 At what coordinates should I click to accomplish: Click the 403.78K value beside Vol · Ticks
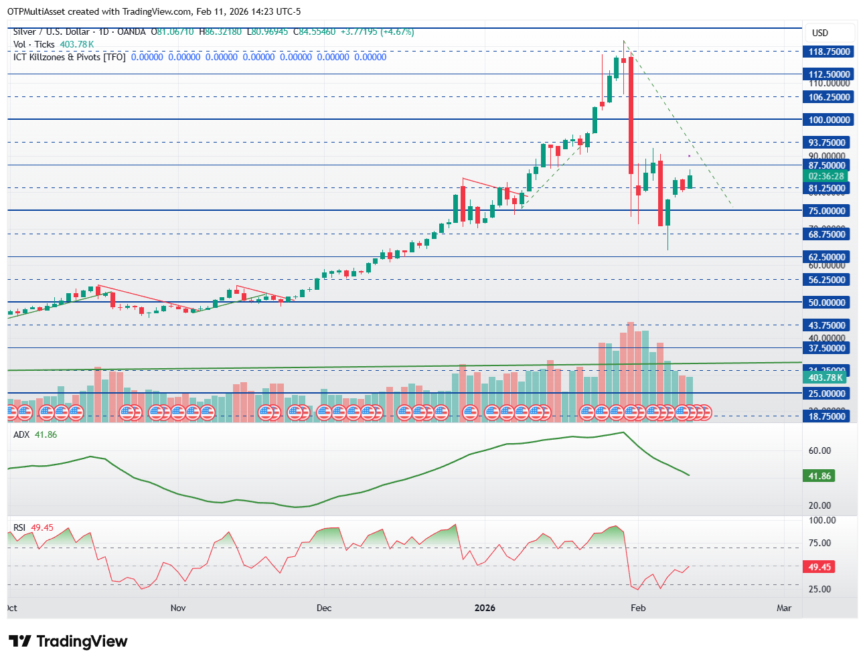tap(77, 44)
